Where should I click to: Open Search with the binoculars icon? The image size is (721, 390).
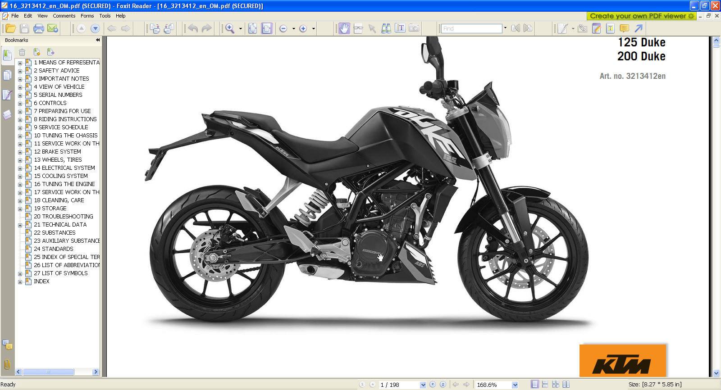pyautogui.click(x=386, y=28)
